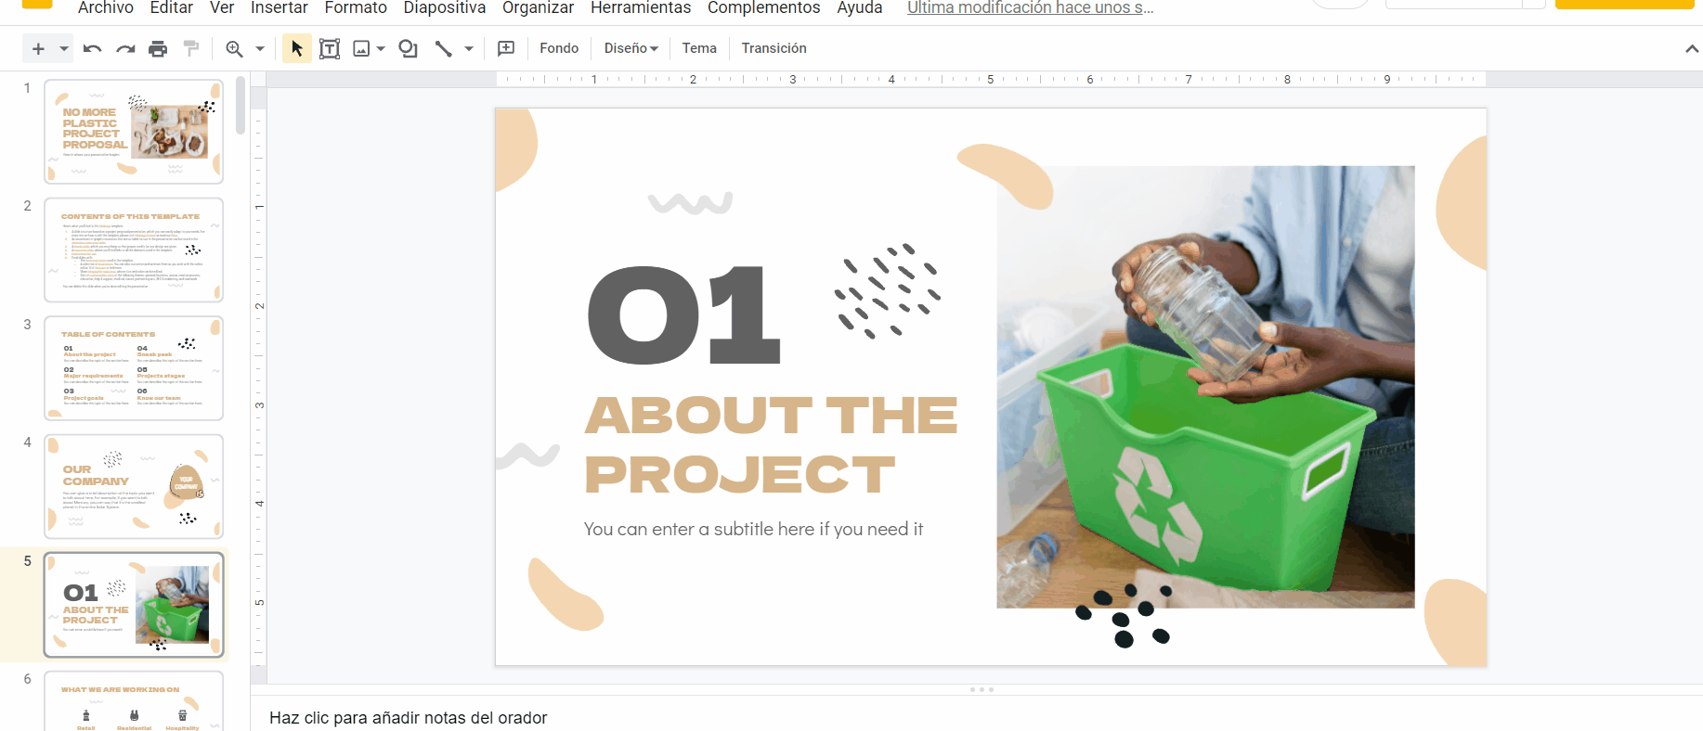Image resolution: width=1703 pixels, height=731 pixels.
Task: Open the Editar menu
Action: [172, 8]
